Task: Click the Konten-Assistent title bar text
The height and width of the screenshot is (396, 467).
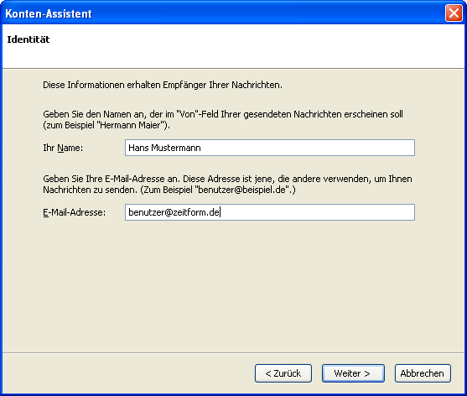Action: (49, 13)
